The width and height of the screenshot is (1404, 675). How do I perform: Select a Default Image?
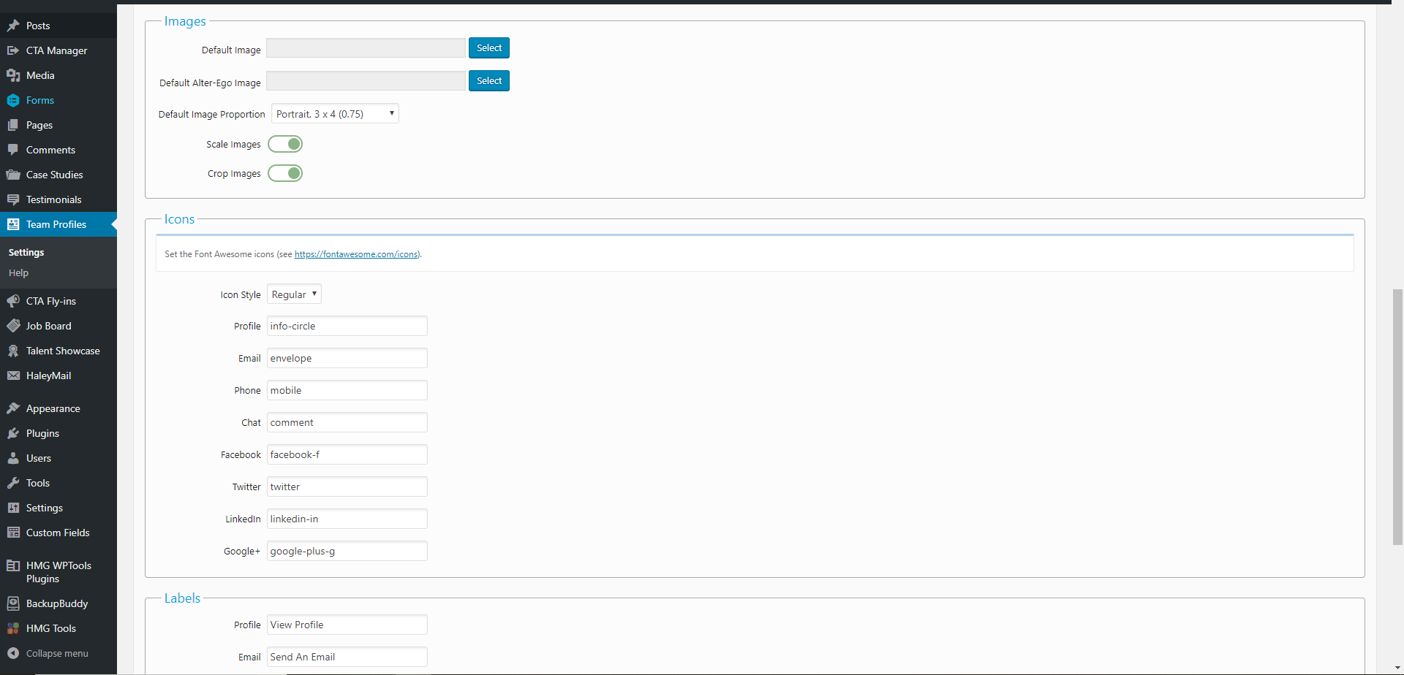click(x=489, y=47)
